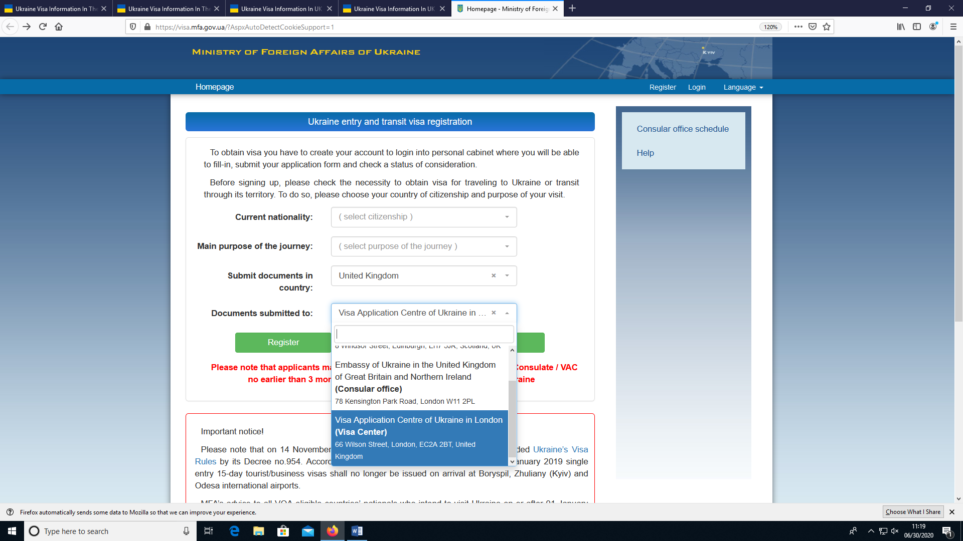Open Task View from the taskbar
The image size is (963, 541).
coord(208,531)
